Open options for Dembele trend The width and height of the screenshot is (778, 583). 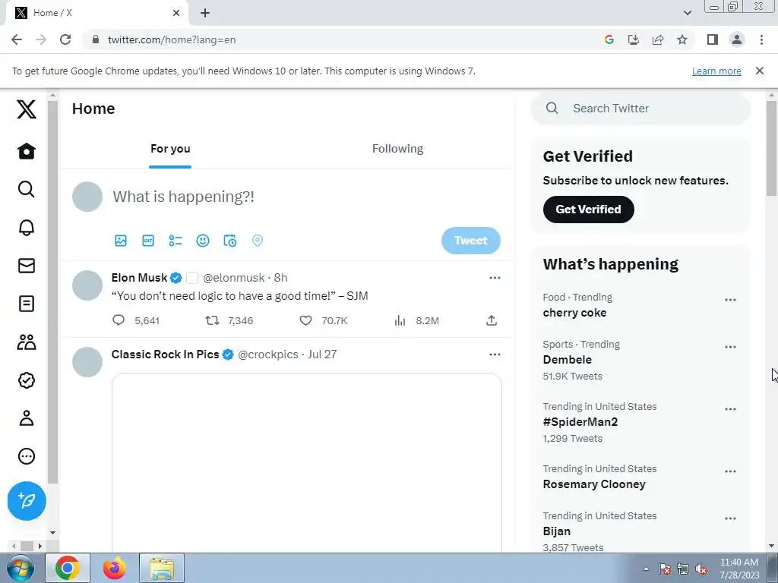730,347
